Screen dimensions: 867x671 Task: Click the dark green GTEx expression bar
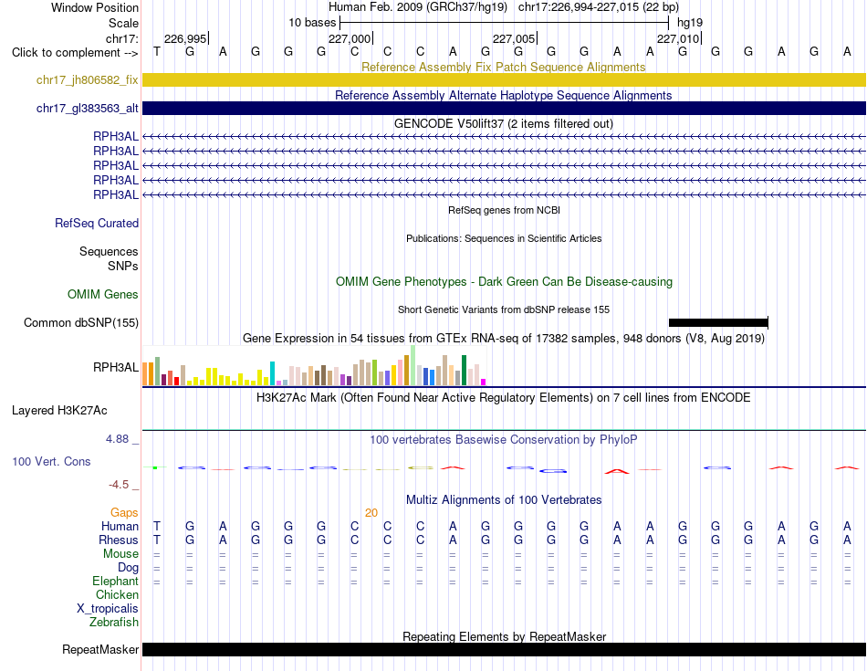click(464, 370)
